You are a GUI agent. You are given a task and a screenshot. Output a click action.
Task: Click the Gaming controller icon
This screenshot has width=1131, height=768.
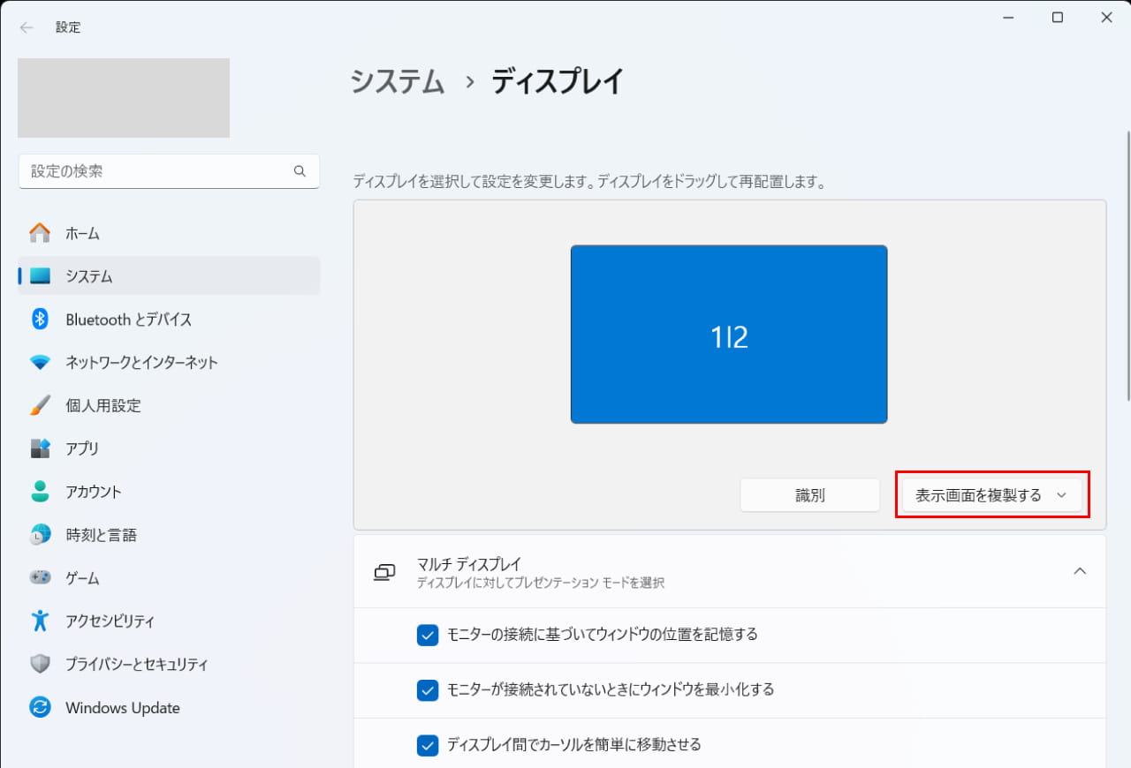[40, 578]
